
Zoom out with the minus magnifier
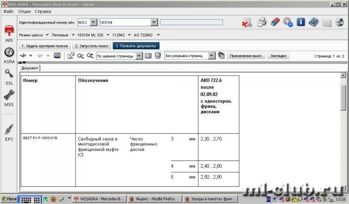pyautogui.click(x=80, y=56)
